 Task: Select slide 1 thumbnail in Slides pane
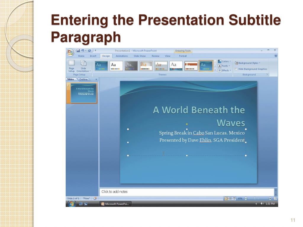pyautogui.click(x=83, y=93)
